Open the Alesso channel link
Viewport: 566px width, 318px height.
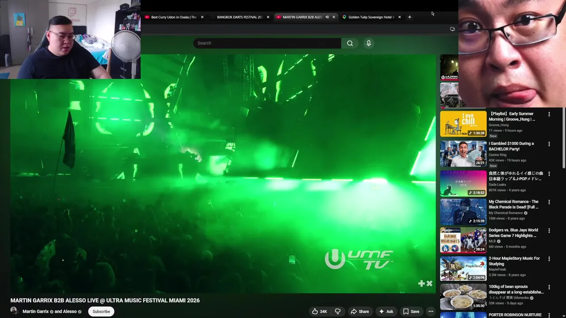[x=69, y=311]
